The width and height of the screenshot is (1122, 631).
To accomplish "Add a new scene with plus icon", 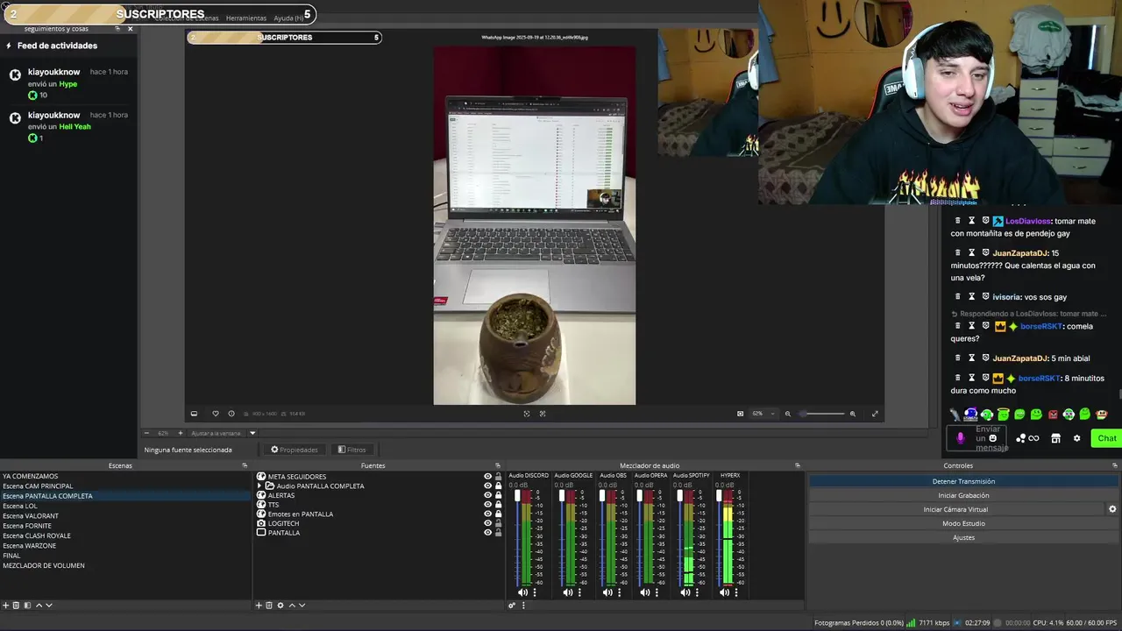I will click(x=5, y=605).
